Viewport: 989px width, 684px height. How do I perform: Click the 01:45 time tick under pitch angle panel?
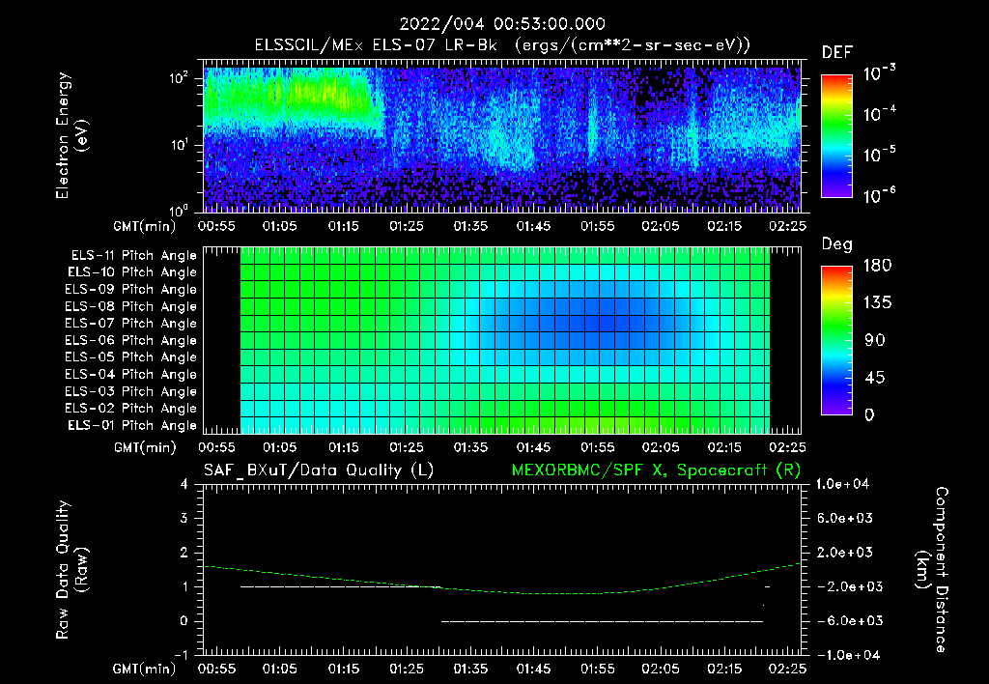(533, 447)
